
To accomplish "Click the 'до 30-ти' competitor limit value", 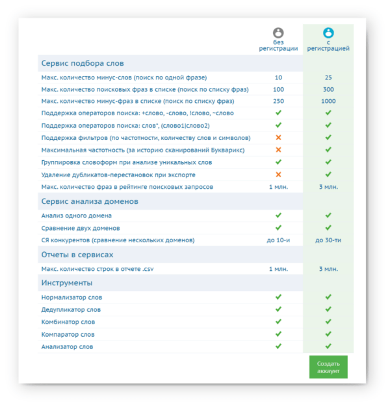I will tap(328, 240).
